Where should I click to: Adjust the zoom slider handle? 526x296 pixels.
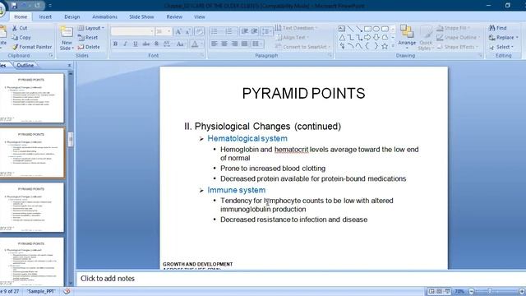tap(490, 291)
